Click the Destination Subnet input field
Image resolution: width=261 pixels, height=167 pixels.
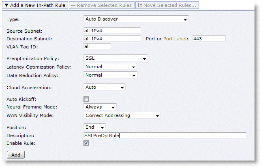(112, 39)
